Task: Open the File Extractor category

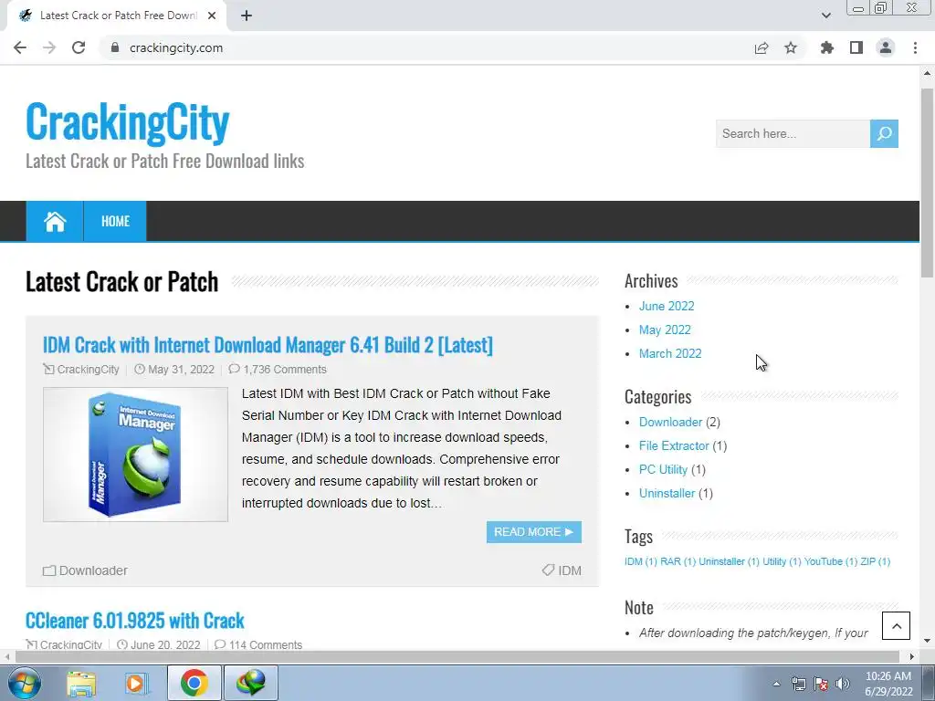Action: click(674, 445)
